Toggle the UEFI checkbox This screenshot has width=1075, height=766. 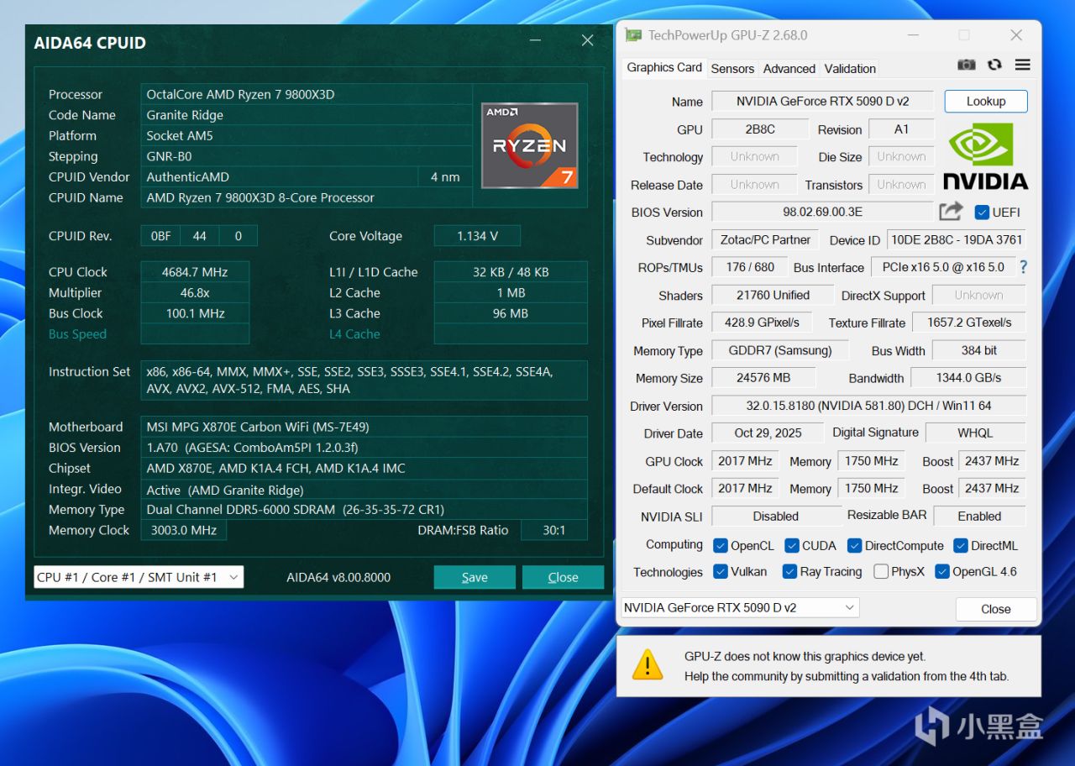pyautogui.click(x=981, y=212)
